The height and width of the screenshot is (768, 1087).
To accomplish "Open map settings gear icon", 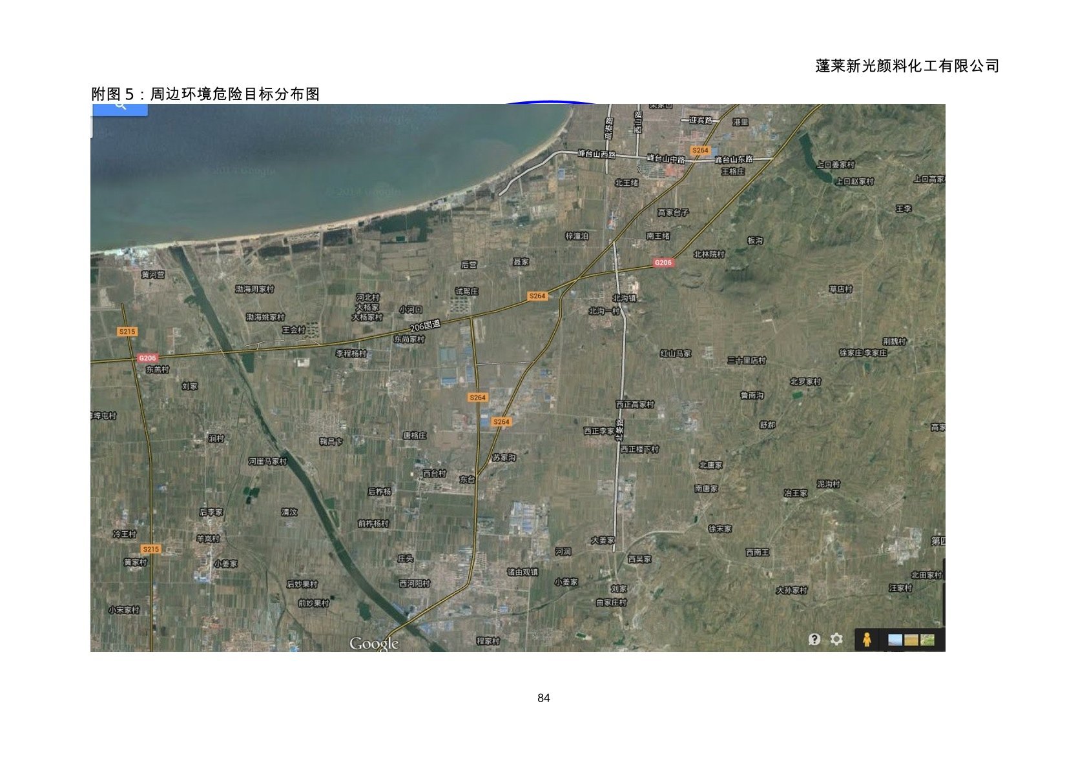I will [836, 639].
